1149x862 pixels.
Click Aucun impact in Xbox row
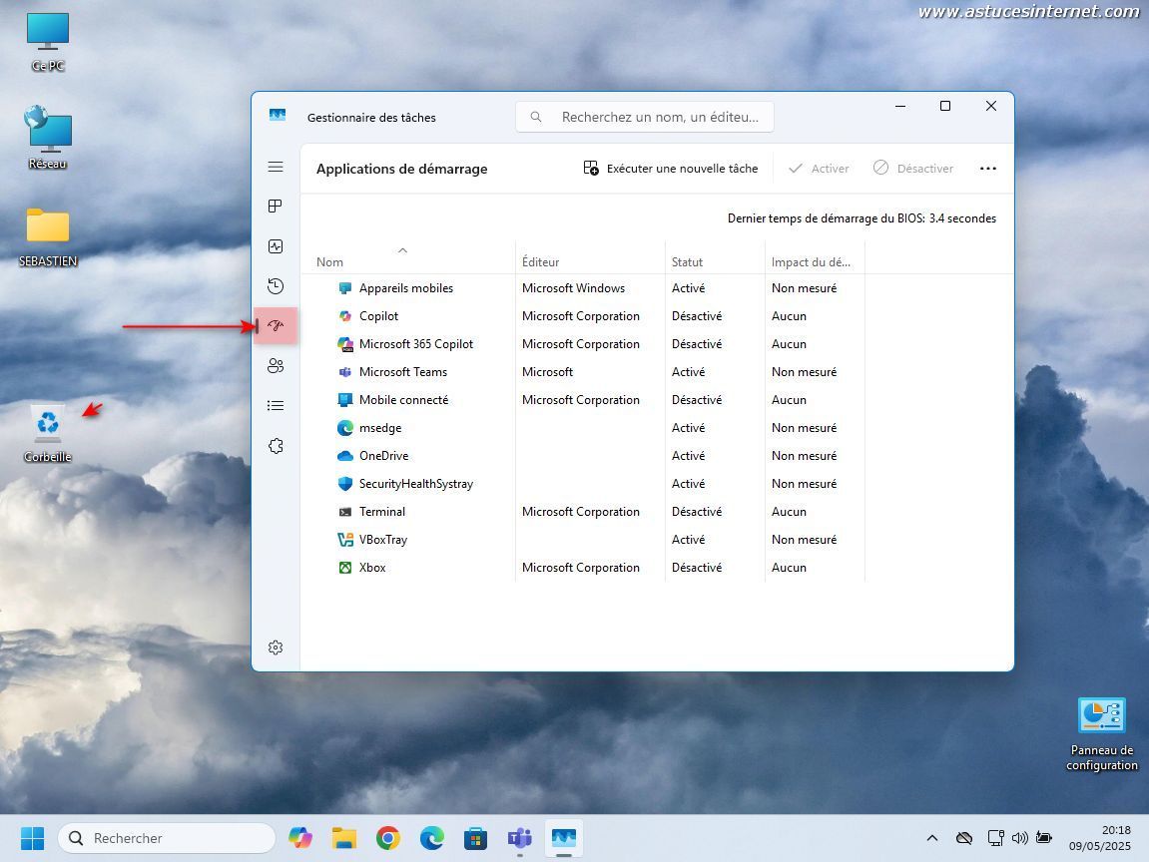[x=789, y=568]
